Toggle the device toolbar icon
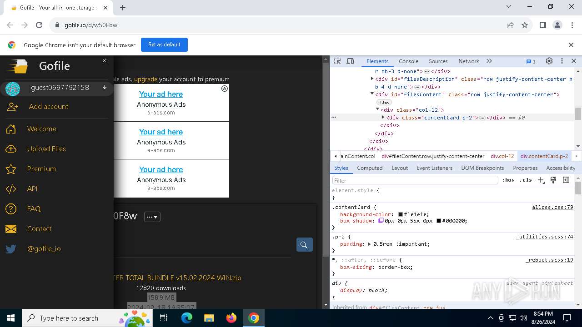 pos(350,61)
